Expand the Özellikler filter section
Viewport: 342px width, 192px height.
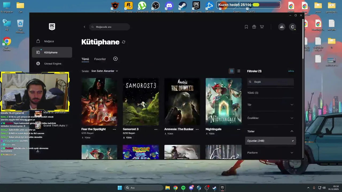[x=270, y=118]
